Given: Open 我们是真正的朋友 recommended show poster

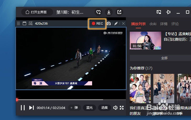Looking at the screenshot, I should 140,89.
